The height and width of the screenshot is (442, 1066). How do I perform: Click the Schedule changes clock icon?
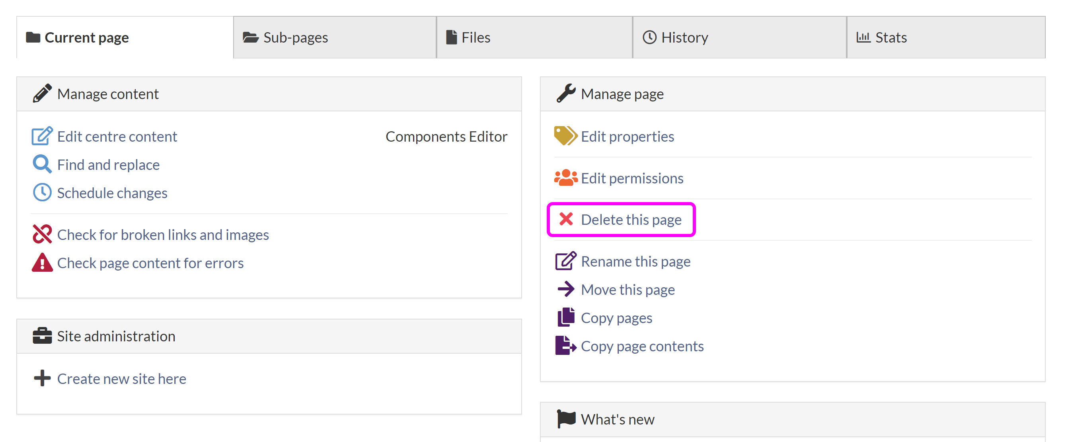click(x=42, y=193)
